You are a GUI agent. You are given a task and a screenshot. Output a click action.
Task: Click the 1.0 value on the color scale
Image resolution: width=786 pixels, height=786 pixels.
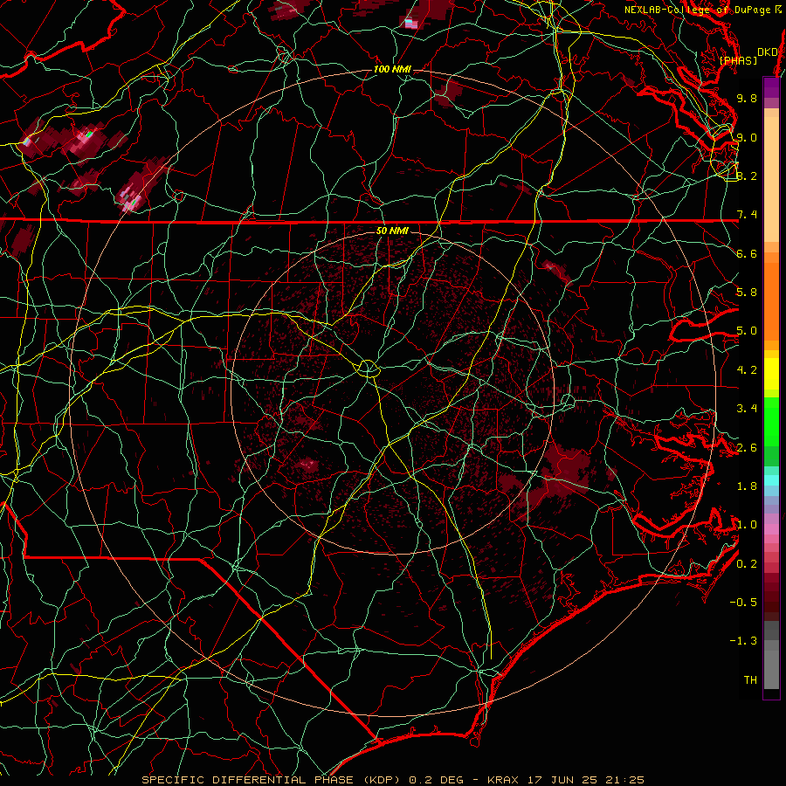tap(747, 525)
